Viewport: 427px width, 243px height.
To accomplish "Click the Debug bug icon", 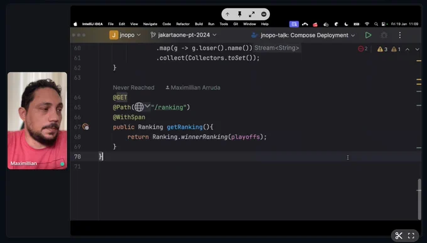I will (384, 35).
